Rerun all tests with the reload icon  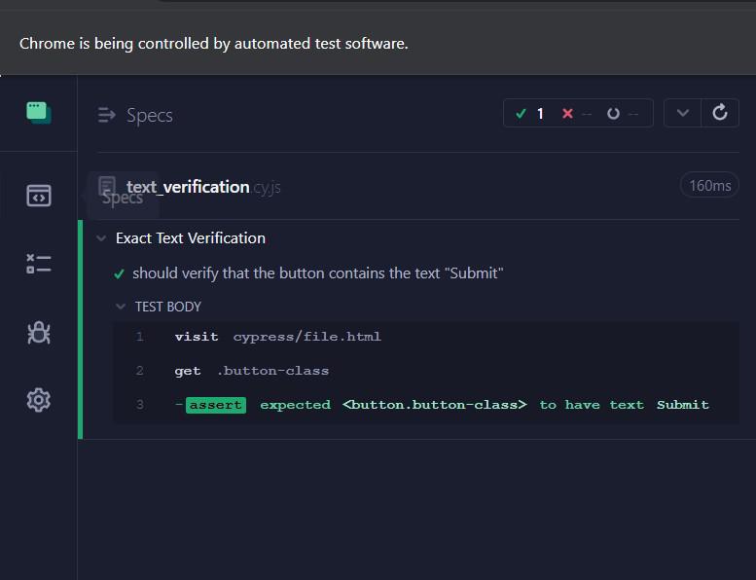pos(720,113)
